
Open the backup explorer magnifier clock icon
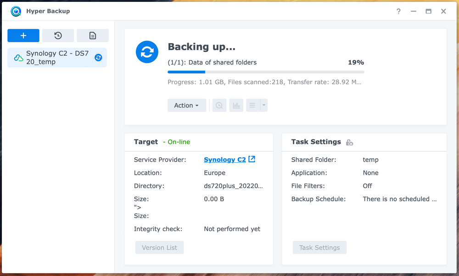click(219, 105)
